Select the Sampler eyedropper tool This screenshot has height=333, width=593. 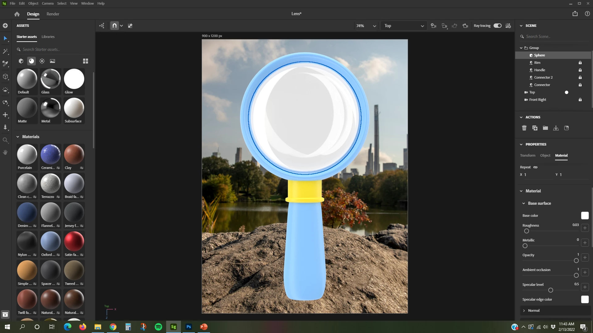pyautogui.click(x=5, y=64)
